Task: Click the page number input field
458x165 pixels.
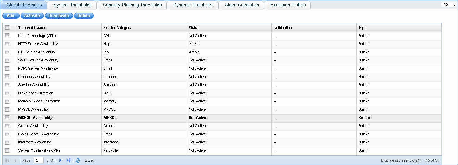Action: click(39, 160)
